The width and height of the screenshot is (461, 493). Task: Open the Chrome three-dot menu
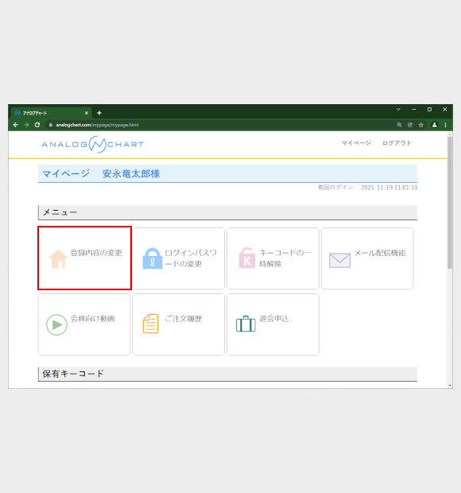[445, 125]
